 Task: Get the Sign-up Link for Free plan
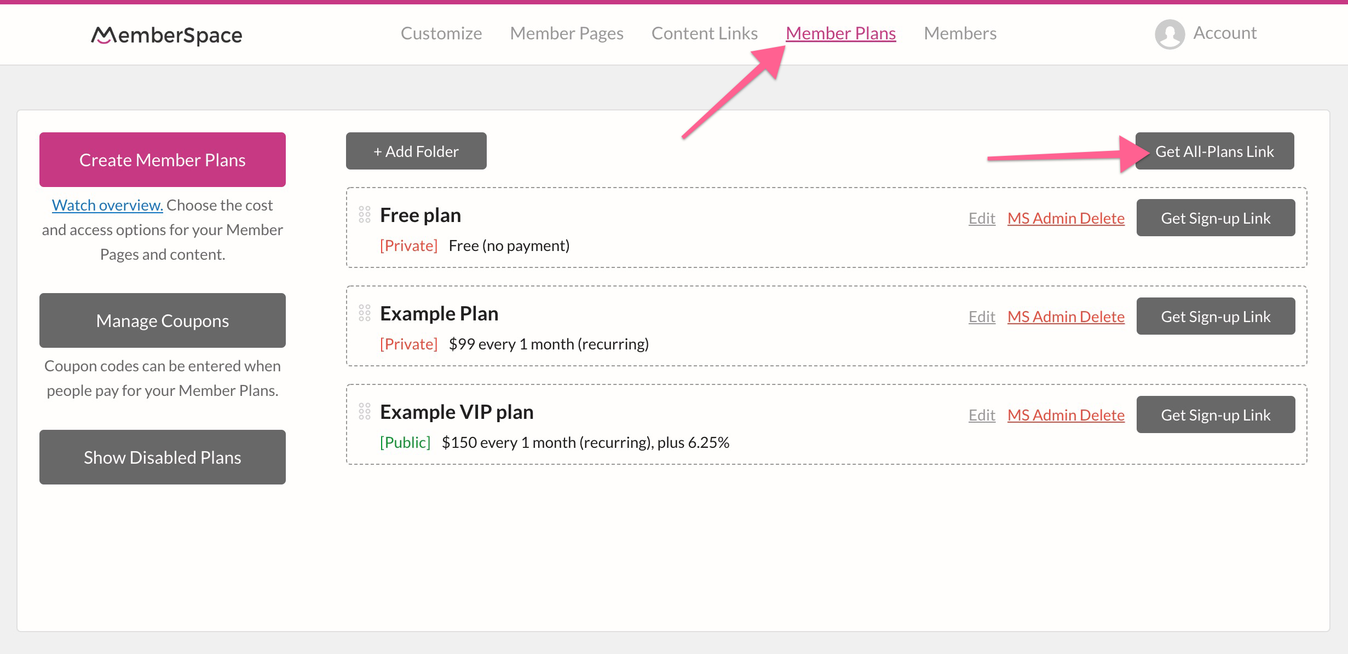[x=1215, y=218]
